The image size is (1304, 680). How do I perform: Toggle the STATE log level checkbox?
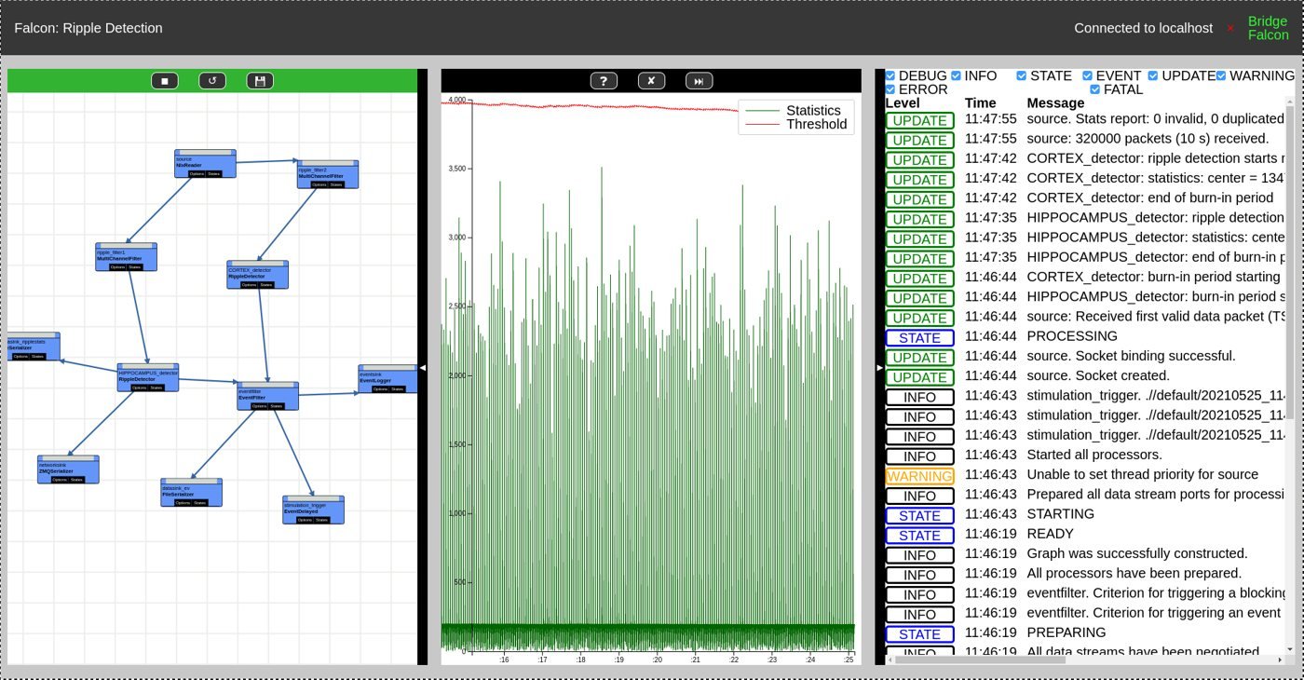pyautogui.click(x=1022, y=75)
